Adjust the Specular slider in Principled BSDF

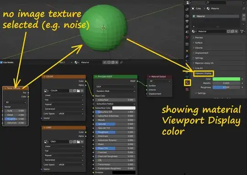[115, 124]
